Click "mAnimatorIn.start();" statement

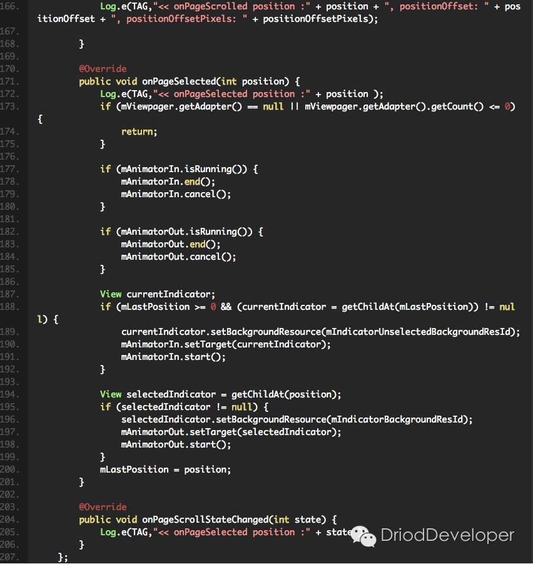click(x=173, y=357)
